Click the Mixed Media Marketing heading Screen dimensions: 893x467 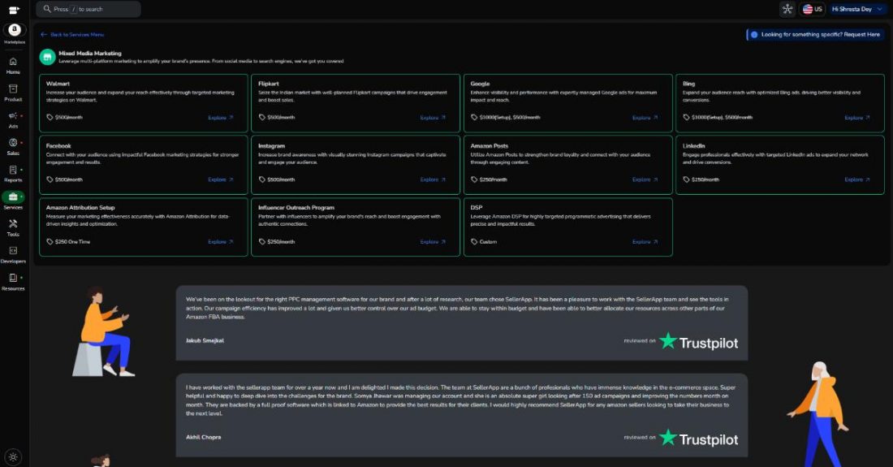[x=90, y=53]
